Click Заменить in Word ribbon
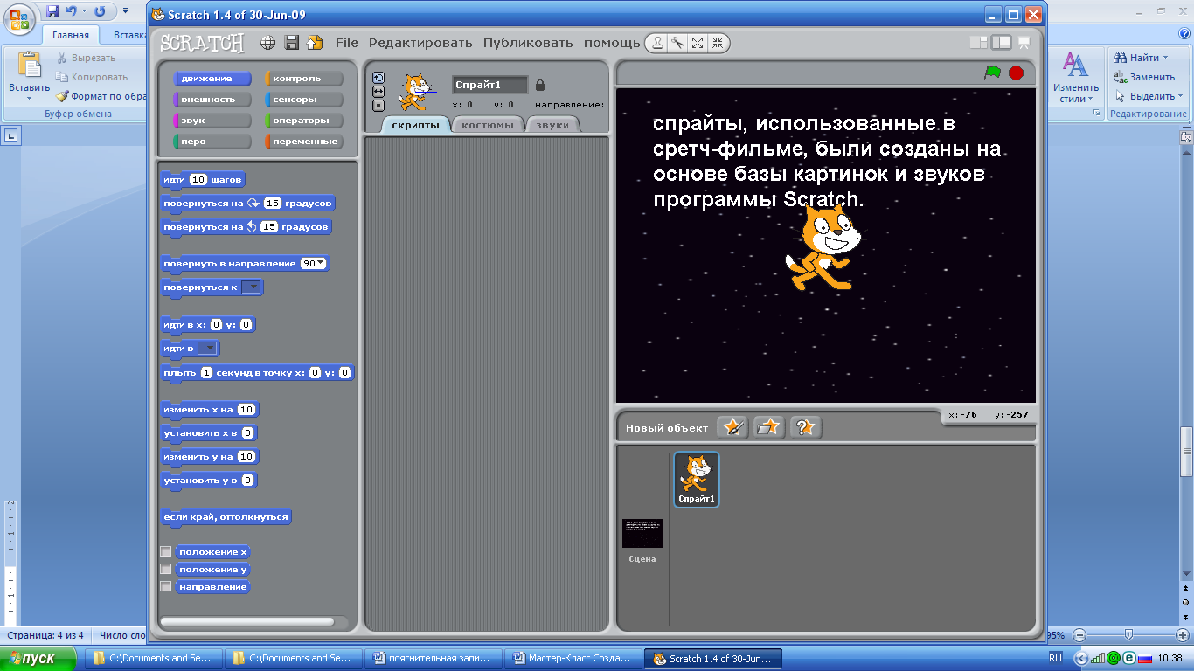 [x=1145, y=77]
